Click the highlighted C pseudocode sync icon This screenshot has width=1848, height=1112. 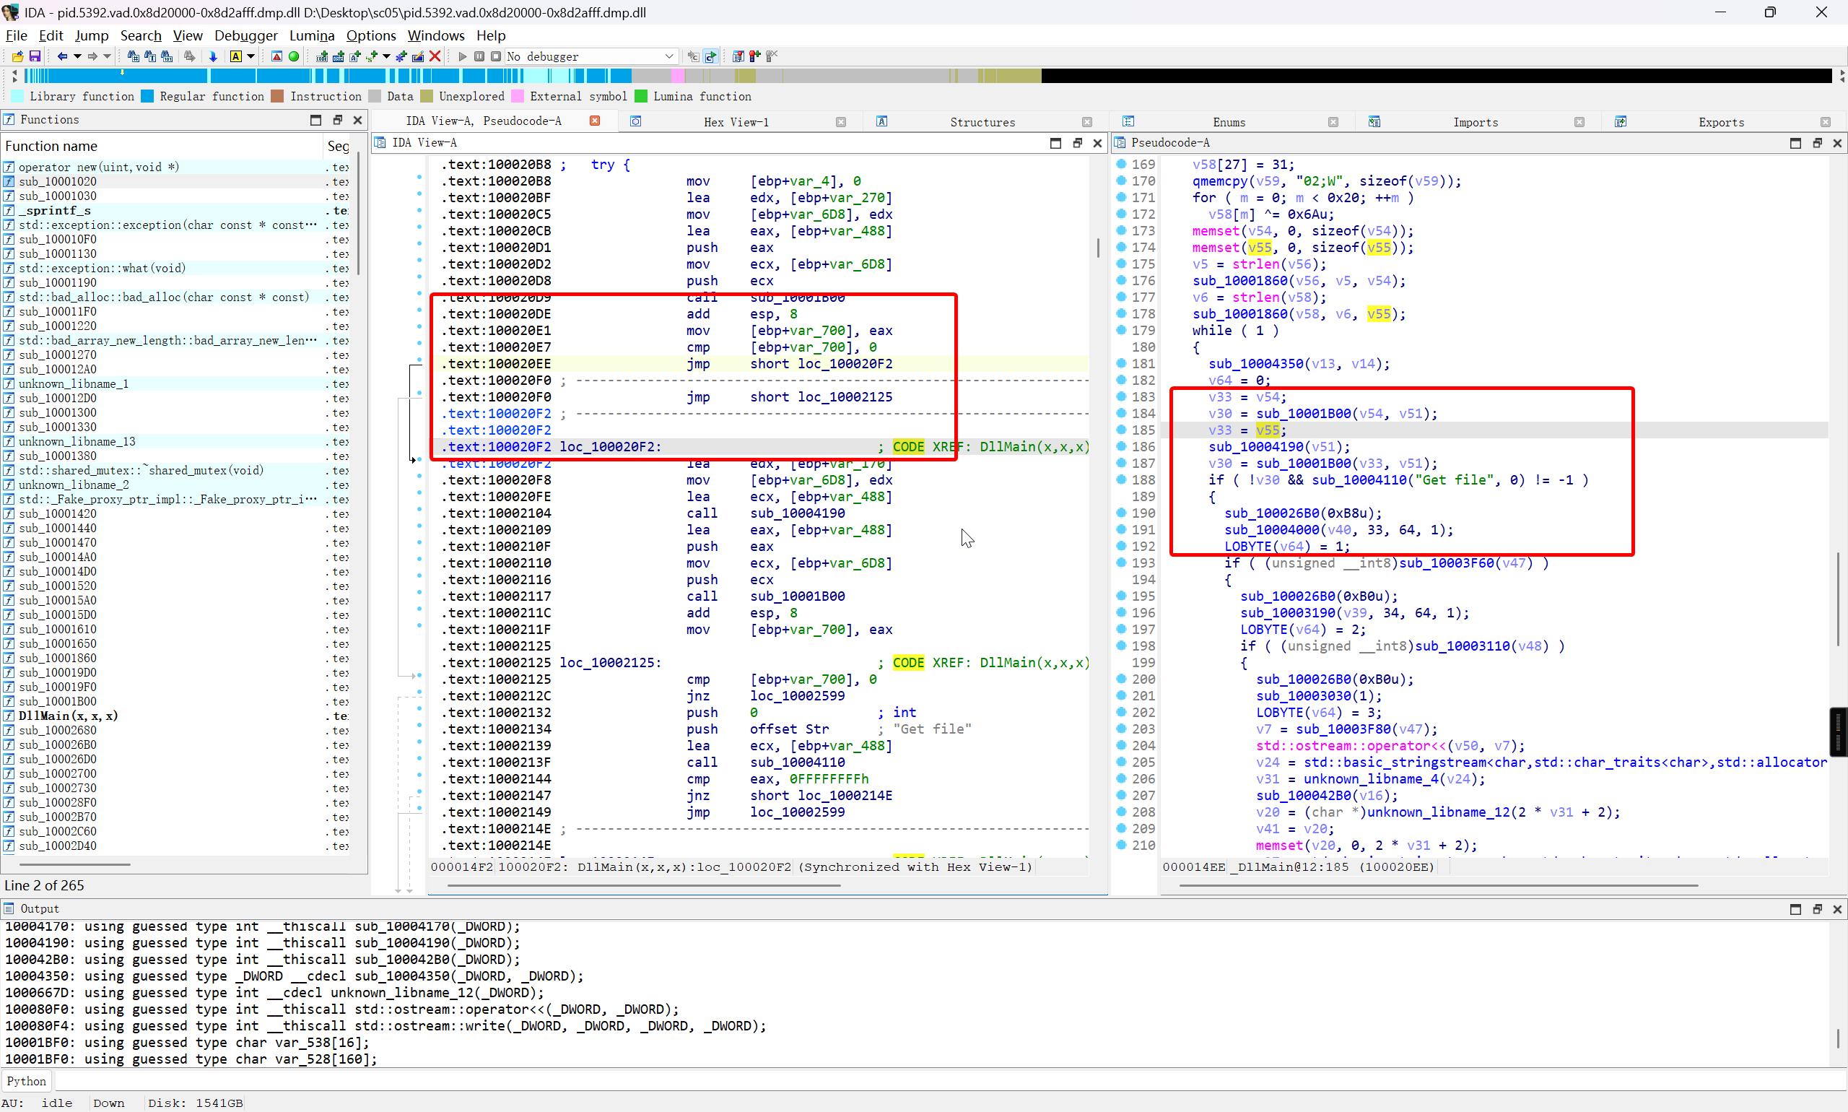coord(711,56)
